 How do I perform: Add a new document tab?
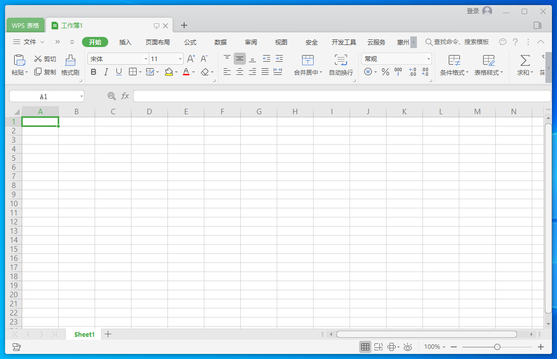click(184, 25)
